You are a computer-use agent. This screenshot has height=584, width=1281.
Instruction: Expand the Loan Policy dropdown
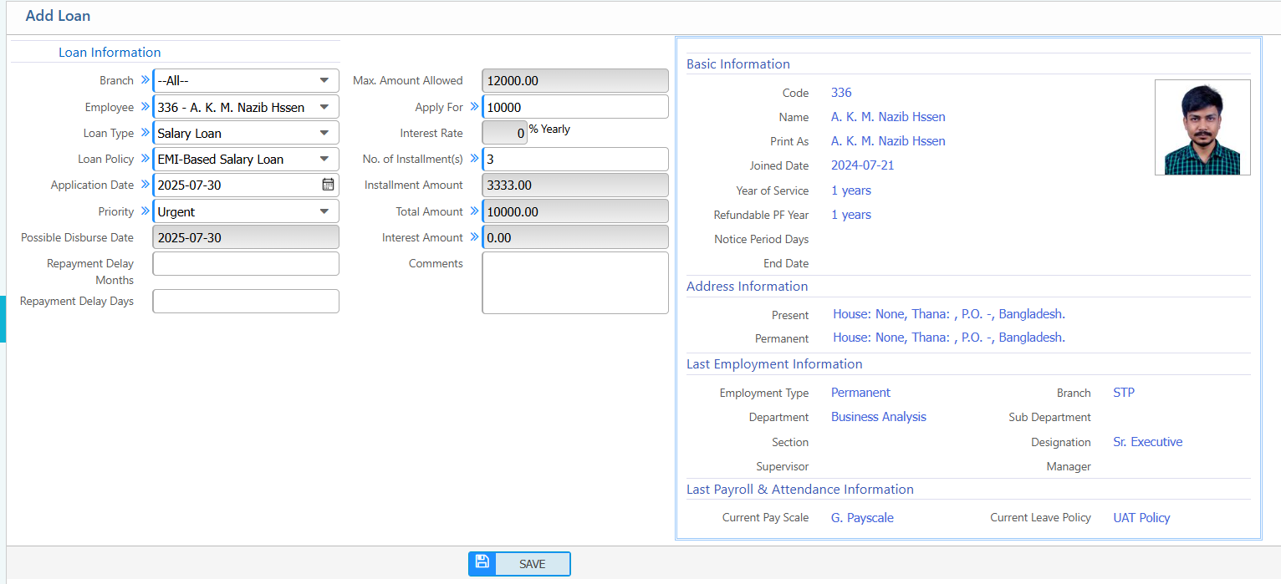click(x=246, y=159)
